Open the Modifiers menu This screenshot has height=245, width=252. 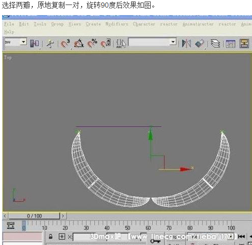pyautogui.click(x=117, y=24)
